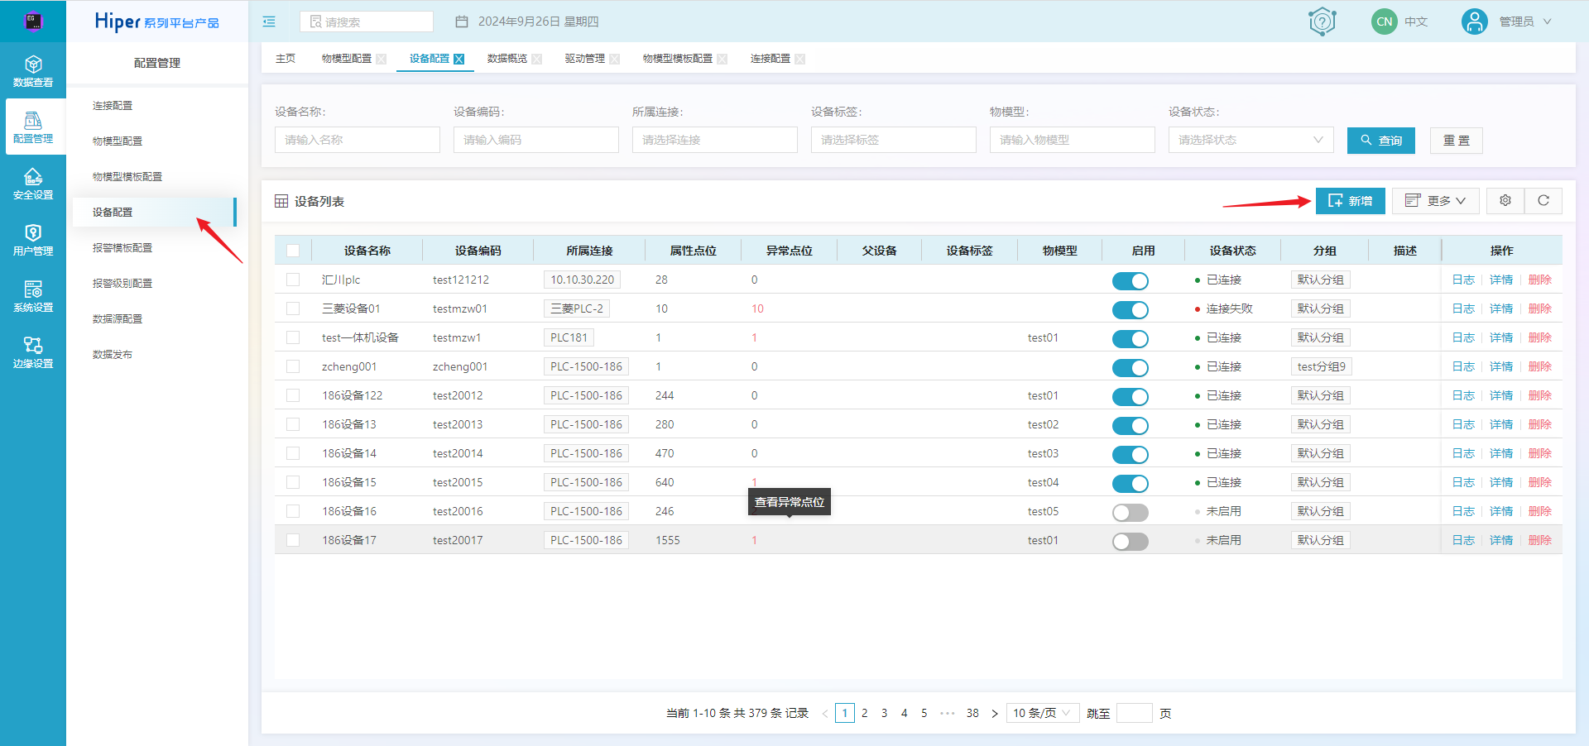Image resolution: width=1589 pixels, height=746 pixels.
Task: Open the 系统设置 sidebar section
Action: tap(33, 297)
